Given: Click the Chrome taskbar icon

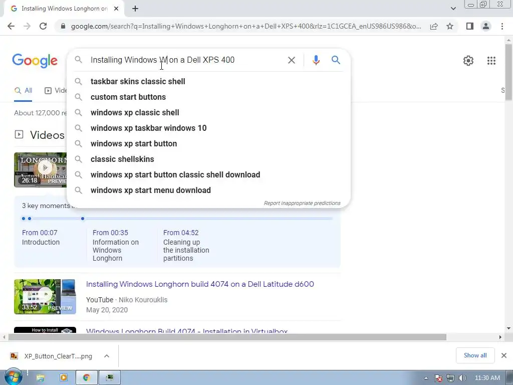Looking at the screenshot, I should click(x=86, y=378).
